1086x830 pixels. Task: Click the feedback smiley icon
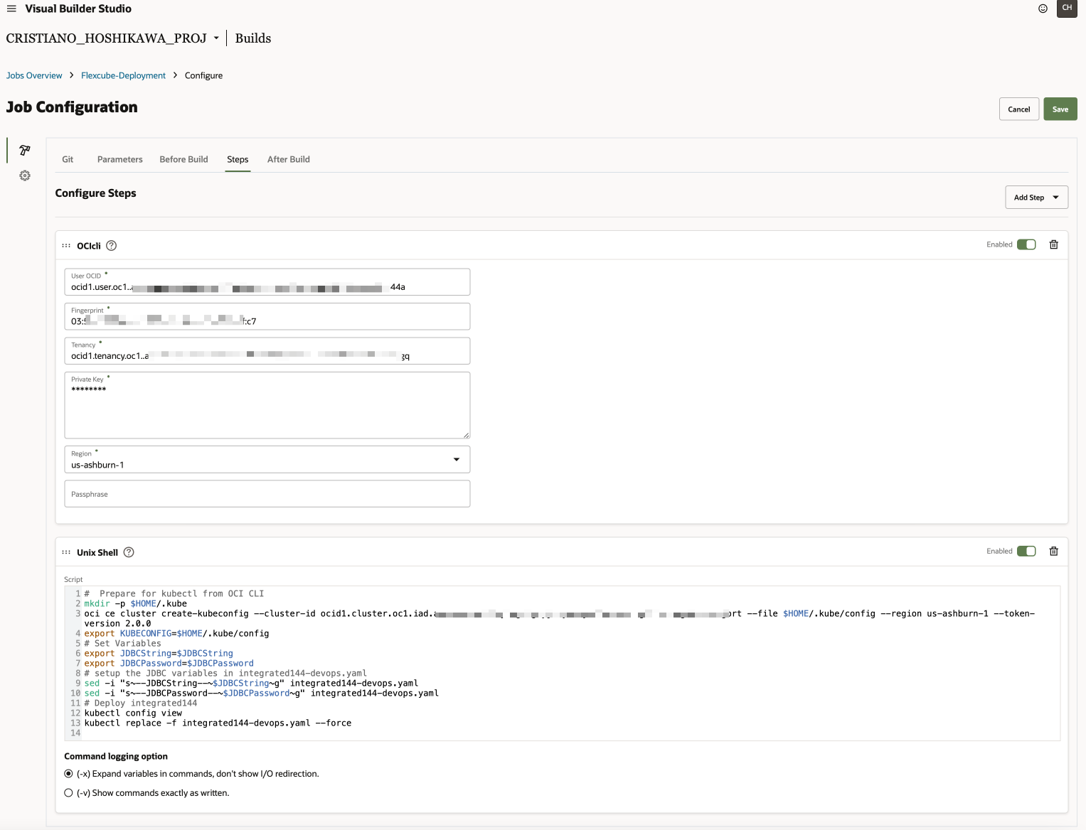pos(1043,9)
